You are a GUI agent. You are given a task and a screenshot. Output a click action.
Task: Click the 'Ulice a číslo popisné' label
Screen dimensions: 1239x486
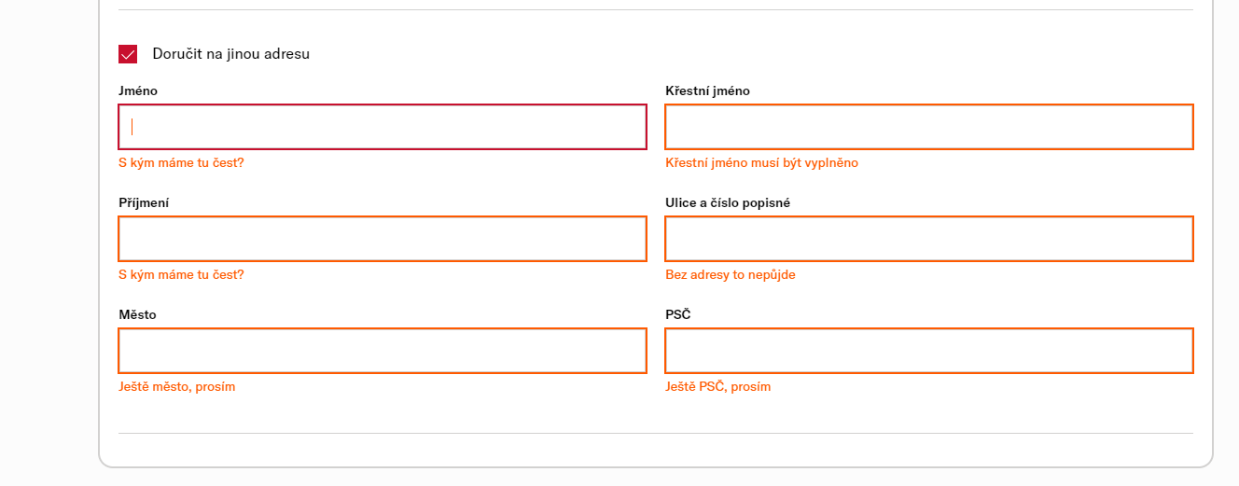(728, 202)
